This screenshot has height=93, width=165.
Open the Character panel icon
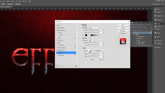click(x=155, y=41)
